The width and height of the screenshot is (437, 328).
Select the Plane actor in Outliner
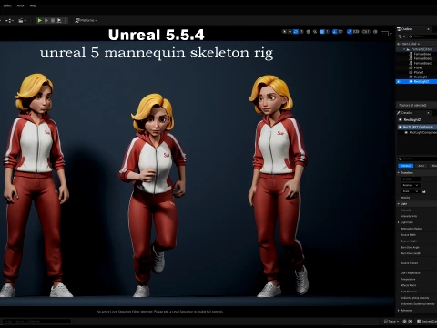(418, 67)
